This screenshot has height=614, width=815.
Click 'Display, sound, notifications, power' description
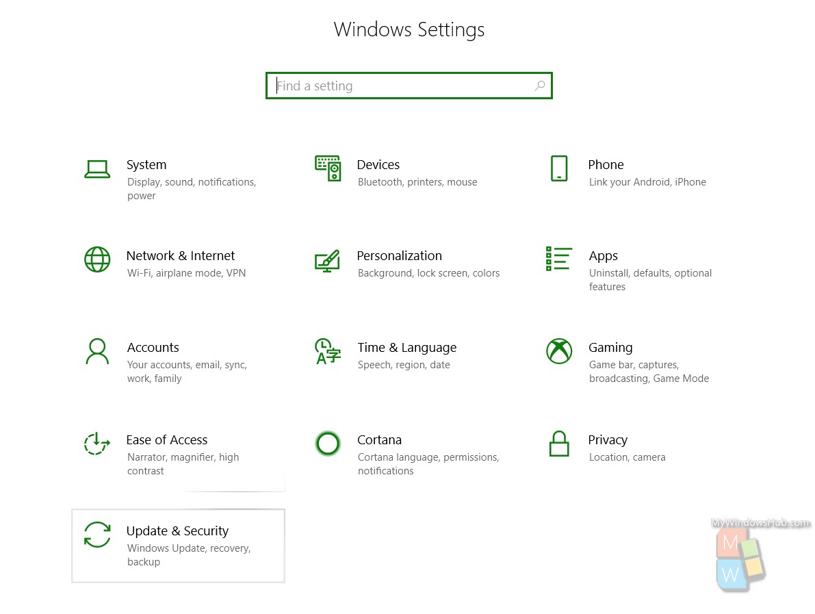click(192, 189)
